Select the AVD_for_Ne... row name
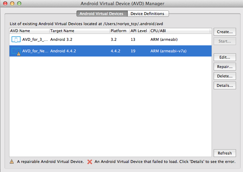243x172 pixels. [x=35, y=51]
